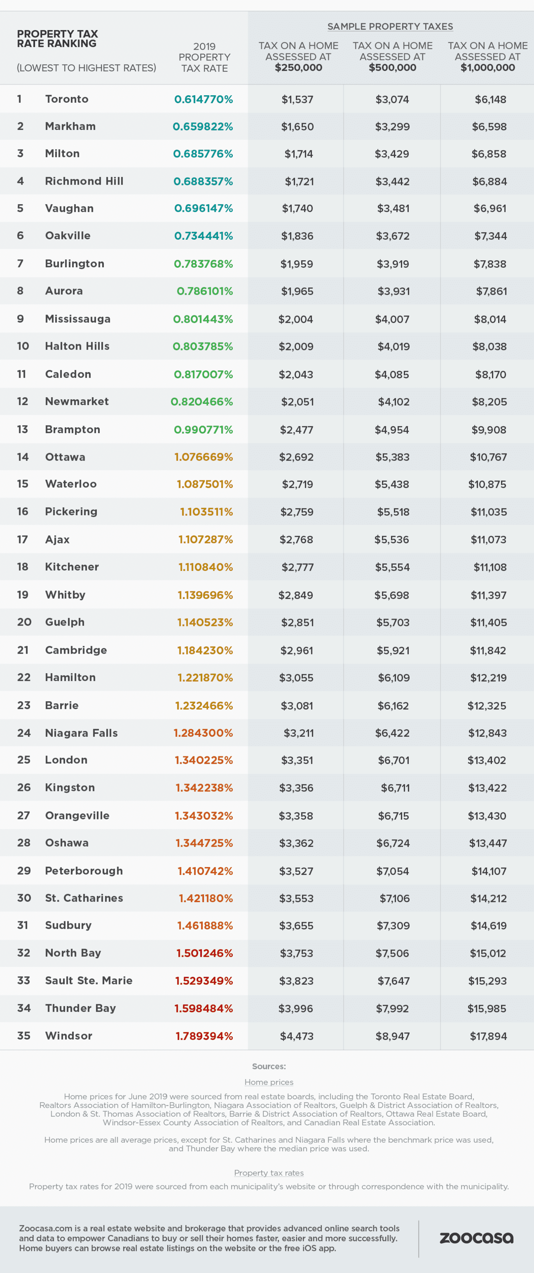Image resolution: width=534 pixels, height=1273 pixels.
Task: Select the Toronto row city name
Action: [67, 99]
